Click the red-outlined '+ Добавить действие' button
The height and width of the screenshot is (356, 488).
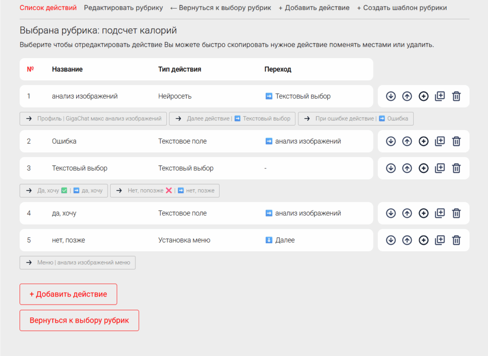[68, 294]
